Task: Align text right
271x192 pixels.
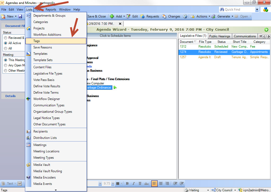Action: pos(167,183)
